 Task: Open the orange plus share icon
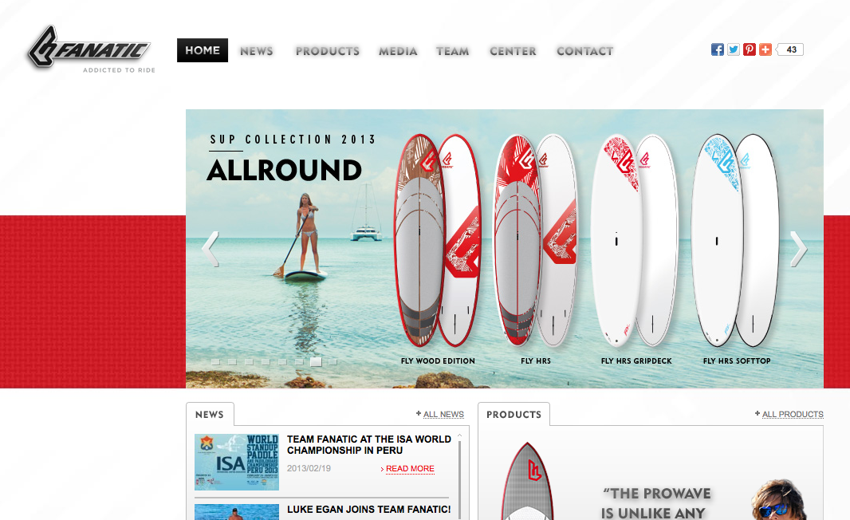(765, 49)
